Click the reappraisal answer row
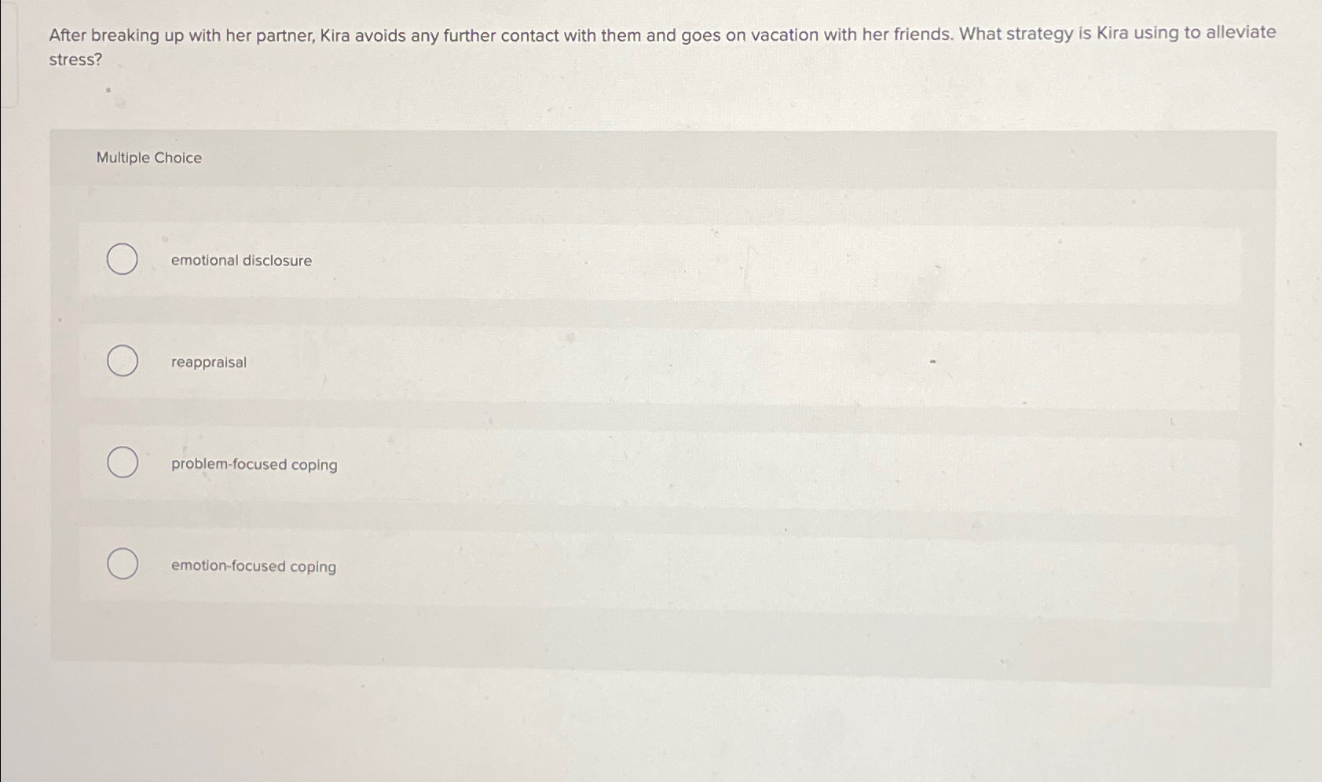This screenshot has width=1322, height=782. click(x=628, y=362)
